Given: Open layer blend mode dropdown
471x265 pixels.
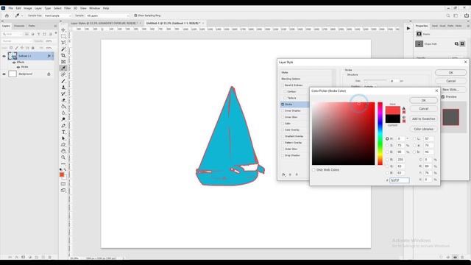Looking at the screenshot, I should pyautogui.click(x=16, y=41).
